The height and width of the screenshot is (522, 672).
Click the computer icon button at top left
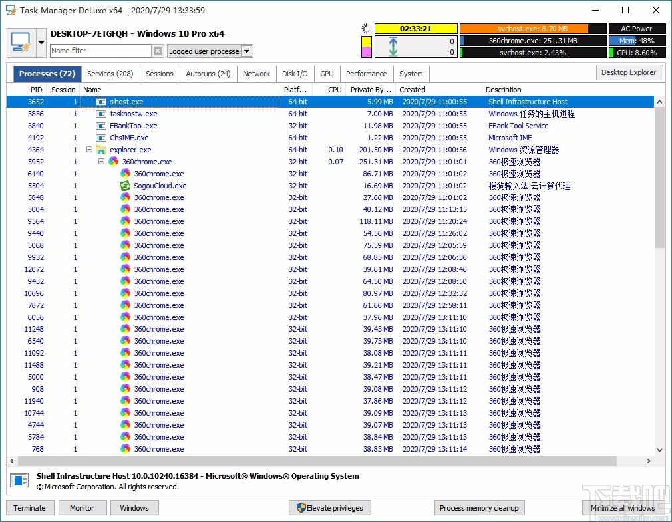point(21,43)
